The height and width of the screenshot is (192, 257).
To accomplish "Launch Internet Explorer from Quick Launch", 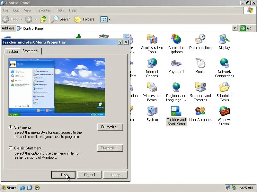I will tap(22, 188).
